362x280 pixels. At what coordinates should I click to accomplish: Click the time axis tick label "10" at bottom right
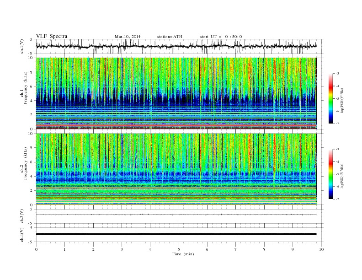(321, 249)
